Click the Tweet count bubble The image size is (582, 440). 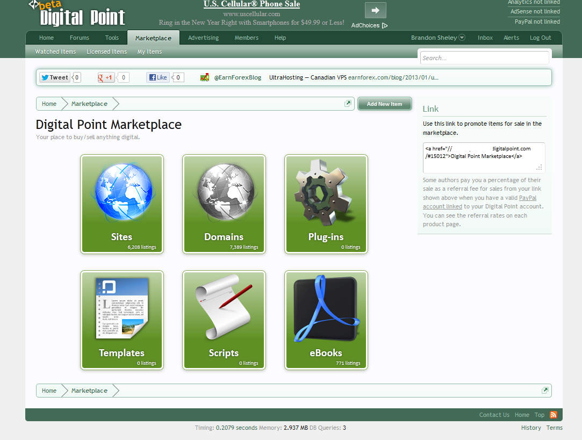[x=77, y=77]
